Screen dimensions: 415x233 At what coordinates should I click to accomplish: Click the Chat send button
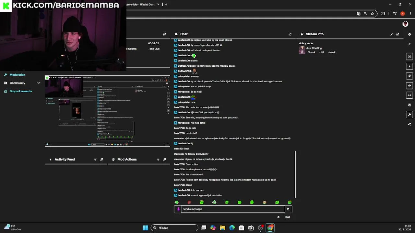point(287,217)
